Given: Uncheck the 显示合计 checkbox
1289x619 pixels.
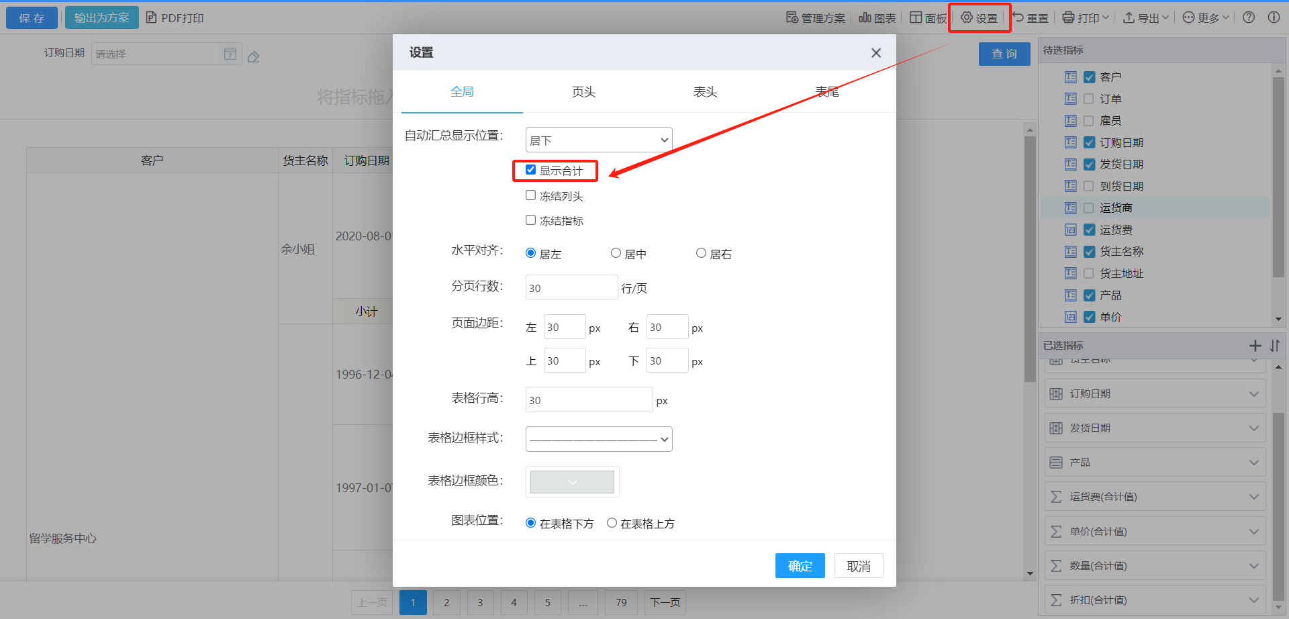Looking at the screenshot, I should [530, 170].
